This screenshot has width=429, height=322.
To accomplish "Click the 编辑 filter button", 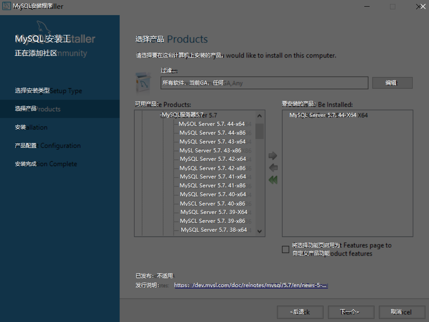I will point(392,83).
